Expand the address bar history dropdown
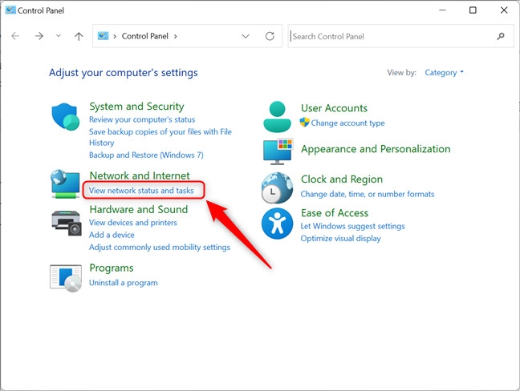 click(246, 36)
